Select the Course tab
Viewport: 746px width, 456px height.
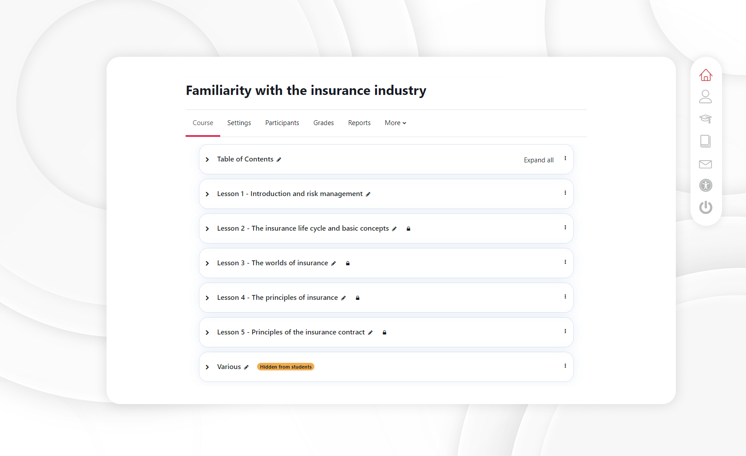coord(203,123)
